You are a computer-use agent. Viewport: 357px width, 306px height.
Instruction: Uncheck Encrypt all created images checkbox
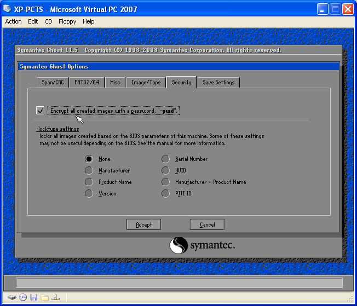click(41, 111)
